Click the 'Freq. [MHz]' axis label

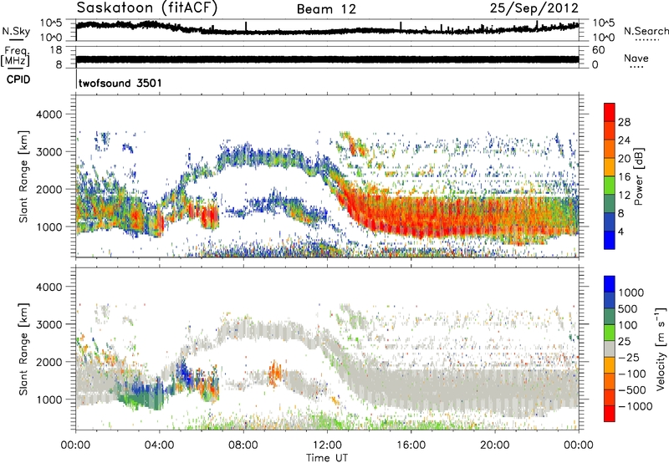(x=15, y=57)
